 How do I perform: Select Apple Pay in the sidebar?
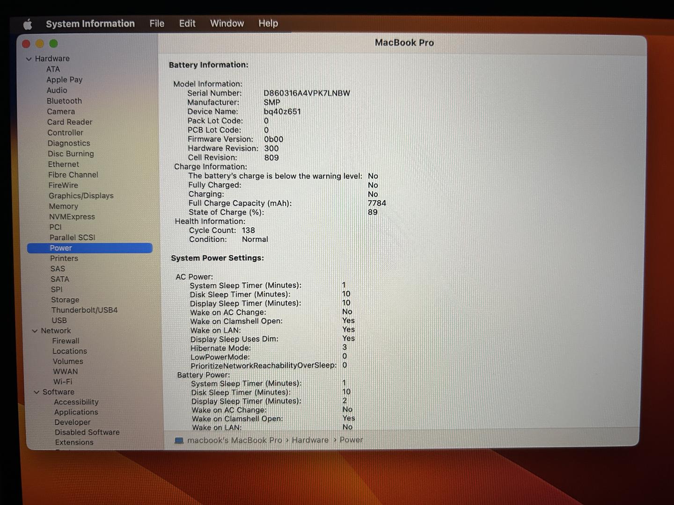(x=65, y=80)
